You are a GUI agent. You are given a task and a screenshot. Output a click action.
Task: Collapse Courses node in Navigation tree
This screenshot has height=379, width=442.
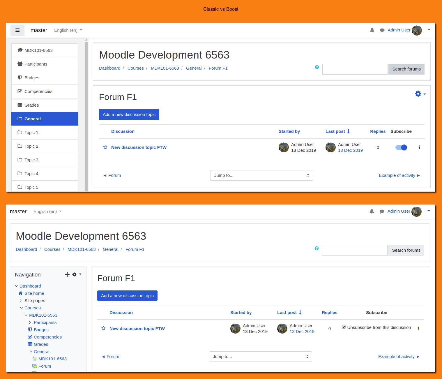[21, 308]
